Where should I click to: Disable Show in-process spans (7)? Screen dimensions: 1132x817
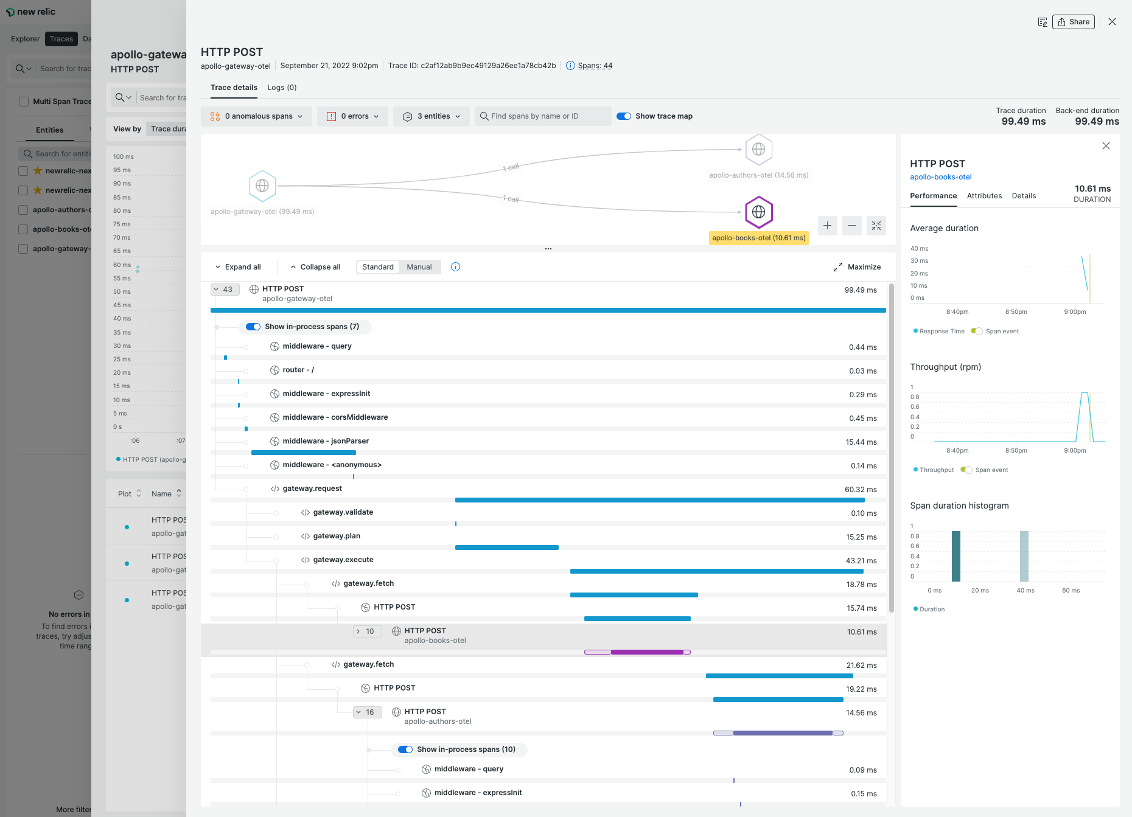pyautogui.click(x=253, y=327)
